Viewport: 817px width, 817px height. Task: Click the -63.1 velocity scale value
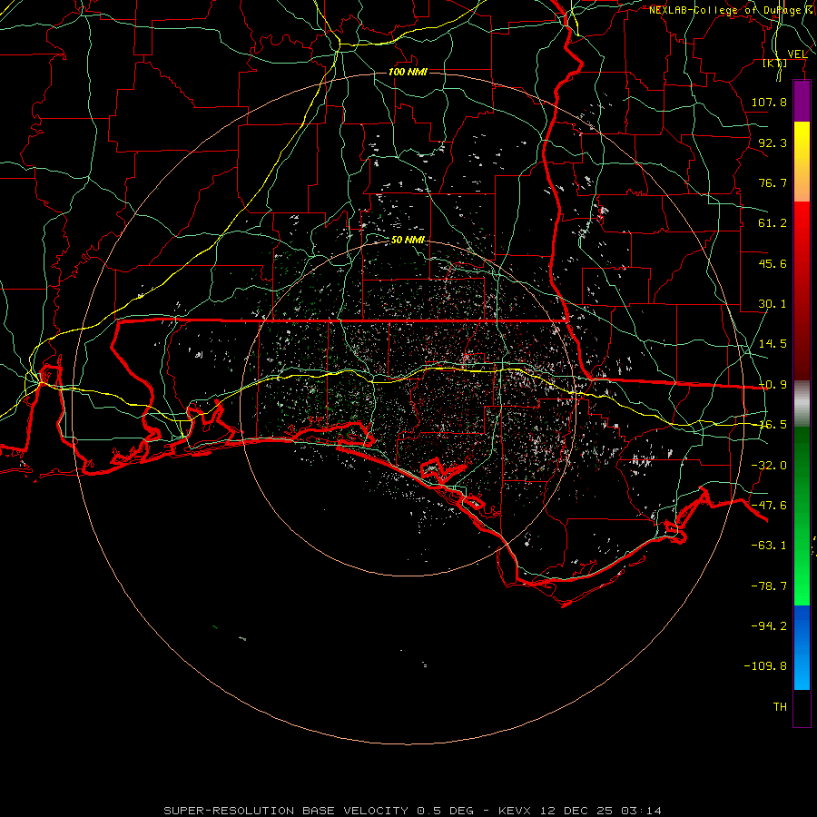[x=769, y=546]
